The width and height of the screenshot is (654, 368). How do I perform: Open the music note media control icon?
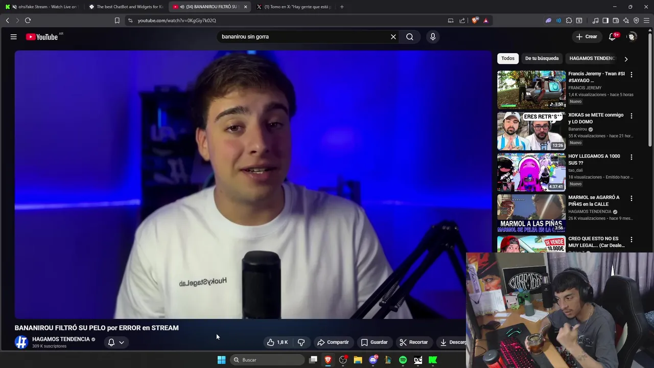596,20
